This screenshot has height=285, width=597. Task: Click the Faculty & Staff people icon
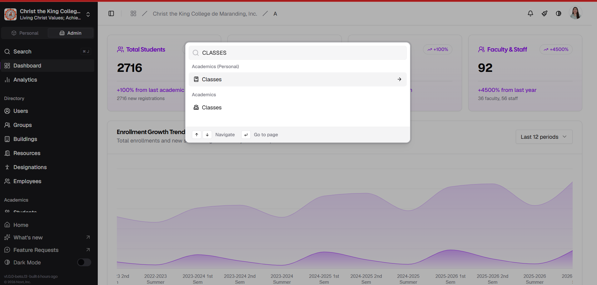click(481, 49)
